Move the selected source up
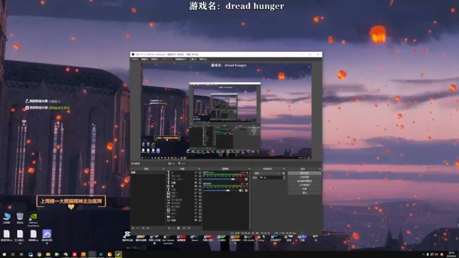Screen dimensions: 459x258 pos(184,228)
